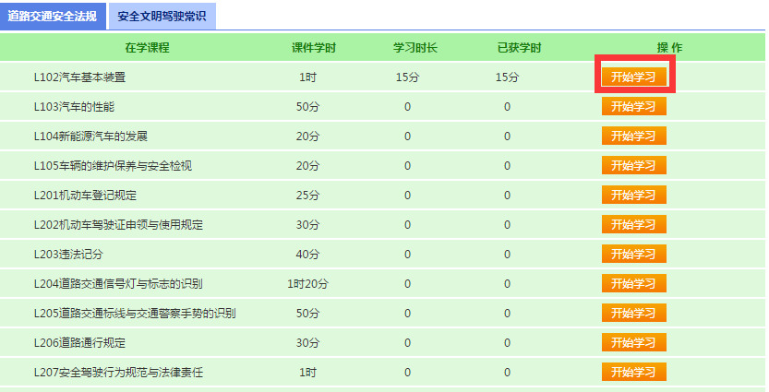Viewport: 769px width, 392px height.
Task: Click the 操作 column header
Action: [x=669, y=48]
